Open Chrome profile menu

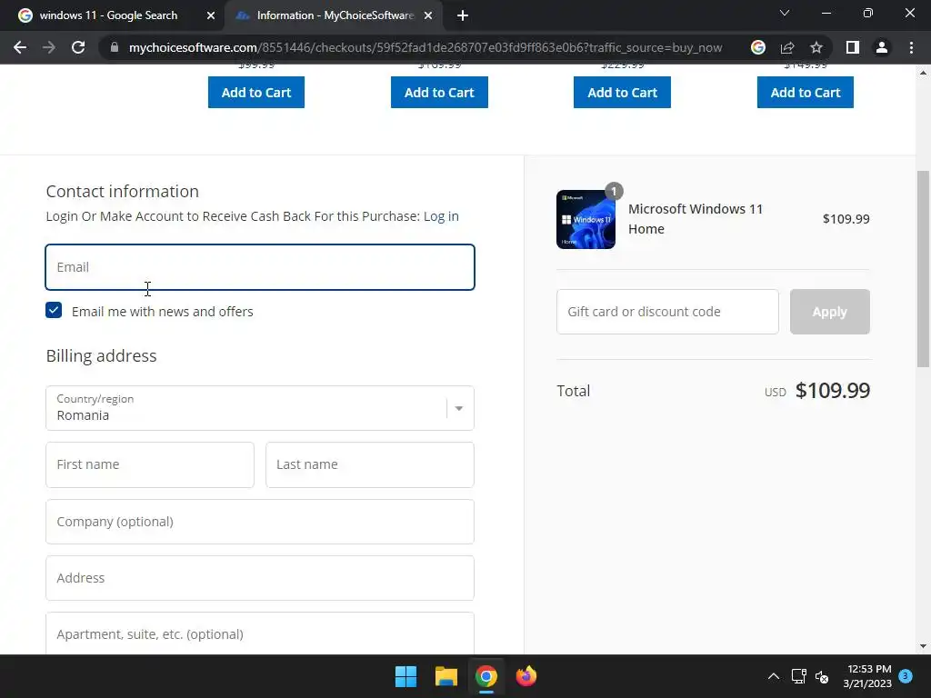tap(882, 47)
